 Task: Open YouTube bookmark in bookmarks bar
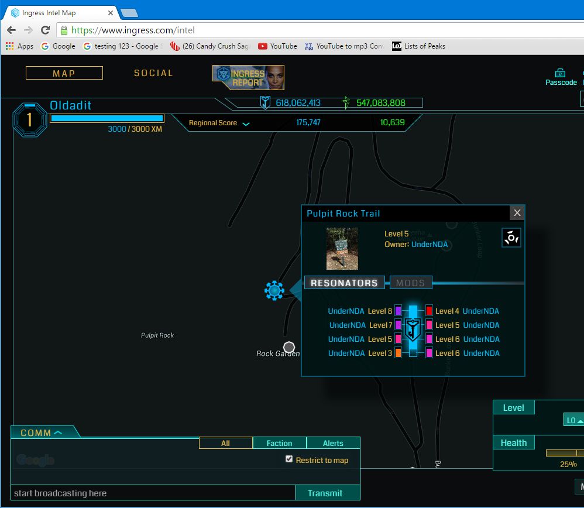[x=277, y=46]
